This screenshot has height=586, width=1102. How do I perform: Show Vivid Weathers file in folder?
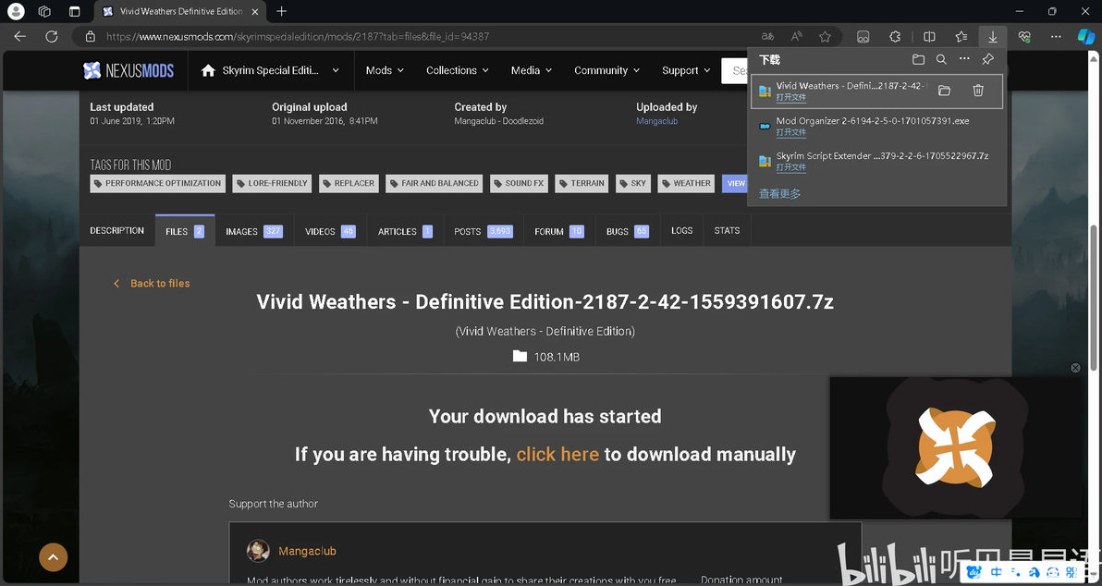tap(944, 91)
